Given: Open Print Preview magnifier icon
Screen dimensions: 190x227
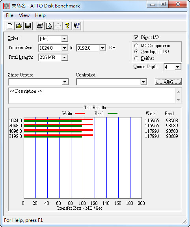Looking at the screenshot, I should pyautogui.click(x=49, y=26).
